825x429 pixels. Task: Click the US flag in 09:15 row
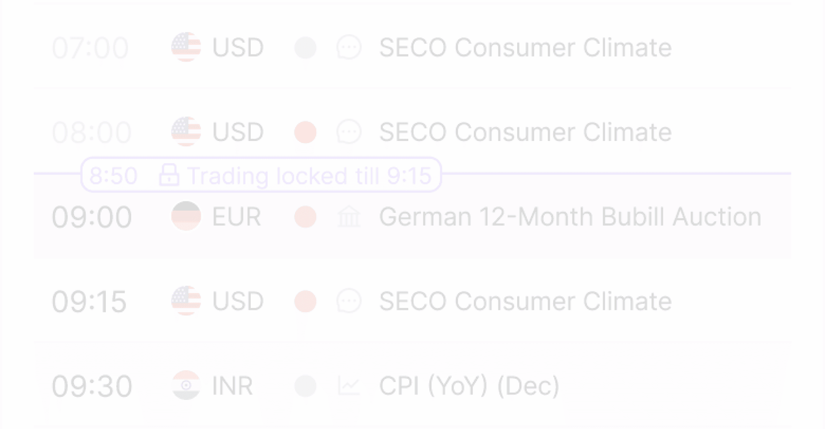pos(186,301)
